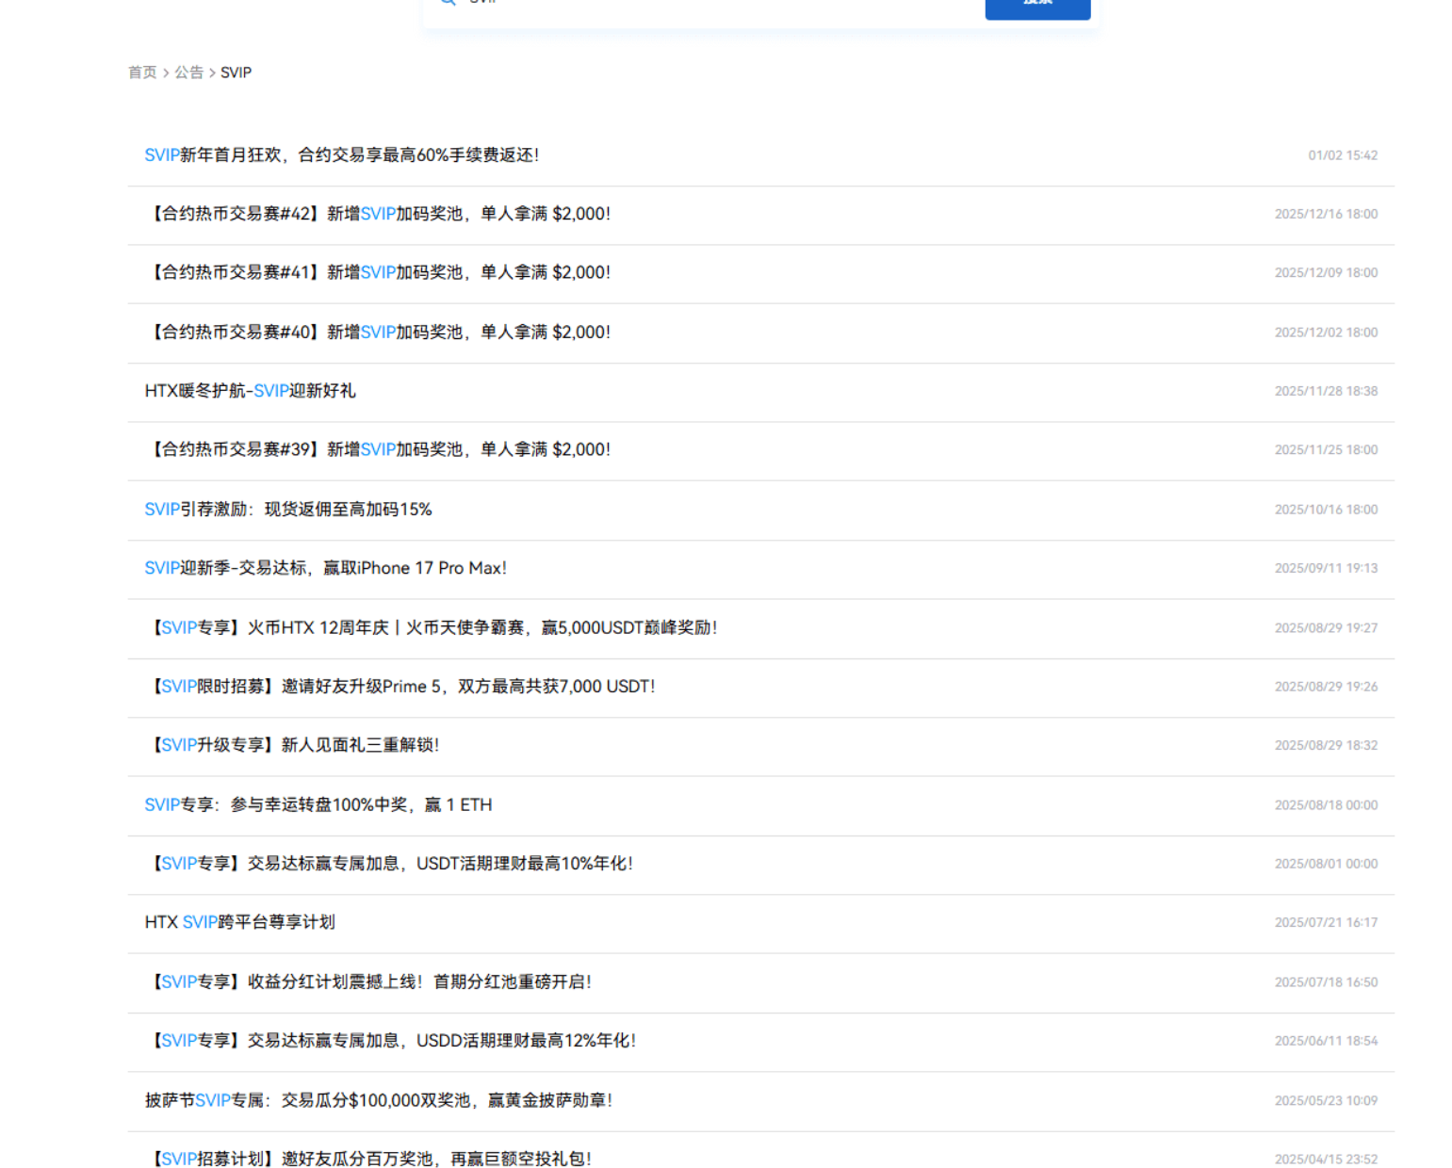Open 收益分红计划震撼上线 announcement
Image resolution: width=1452 pixels, height=1168 pixels.
click(x=367, y=982)
